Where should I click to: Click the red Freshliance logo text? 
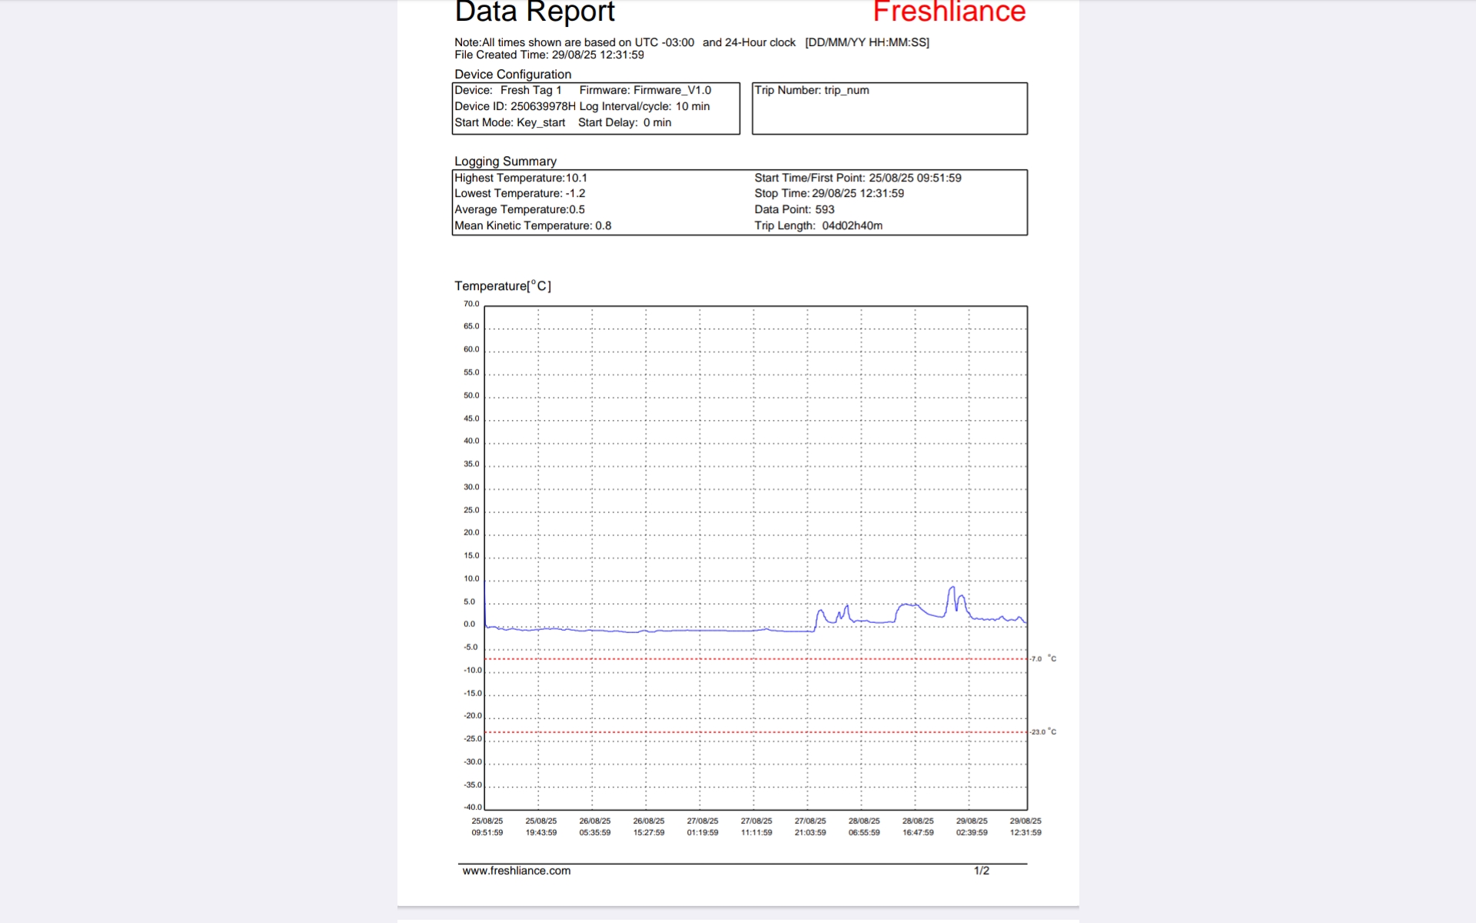point(949,12)
